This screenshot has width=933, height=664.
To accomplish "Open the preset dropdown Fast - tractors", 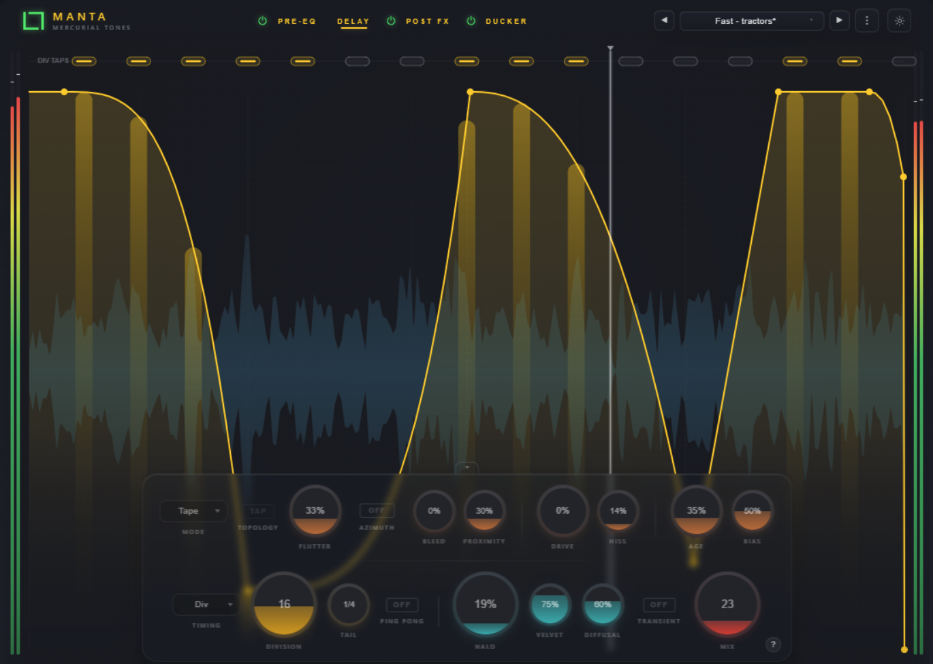I will point(752,20).
